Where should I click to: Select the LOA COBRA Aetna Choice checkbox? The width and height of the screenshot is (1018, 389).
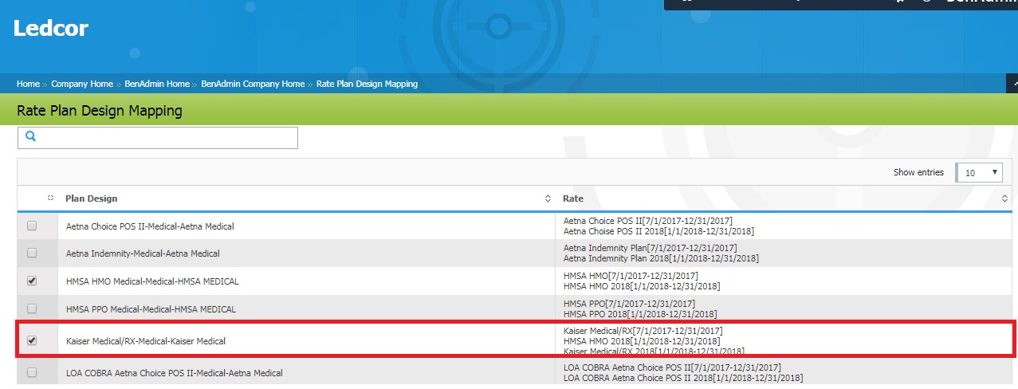pos(32,372)
